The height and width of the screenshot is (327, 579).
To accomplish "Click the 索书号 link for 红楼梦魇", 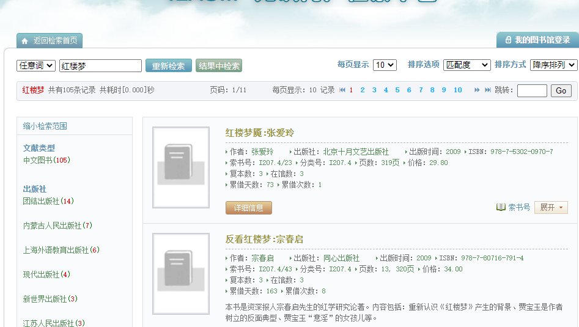I will (519, 207).
